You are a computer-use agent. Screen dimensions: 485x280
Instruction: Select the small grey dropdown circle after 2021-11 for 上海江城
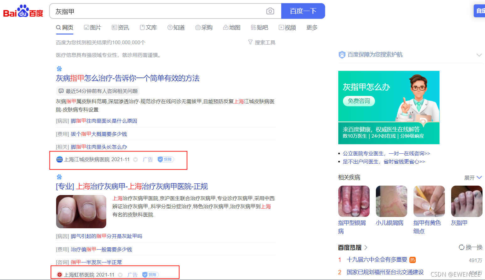click(135, 160)
